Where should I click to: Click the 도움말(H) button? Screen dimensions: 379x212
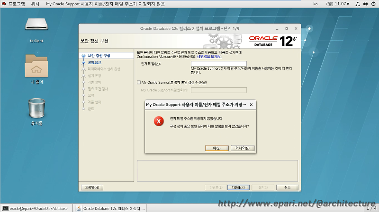pyautogui.click(x=92, y=187)
